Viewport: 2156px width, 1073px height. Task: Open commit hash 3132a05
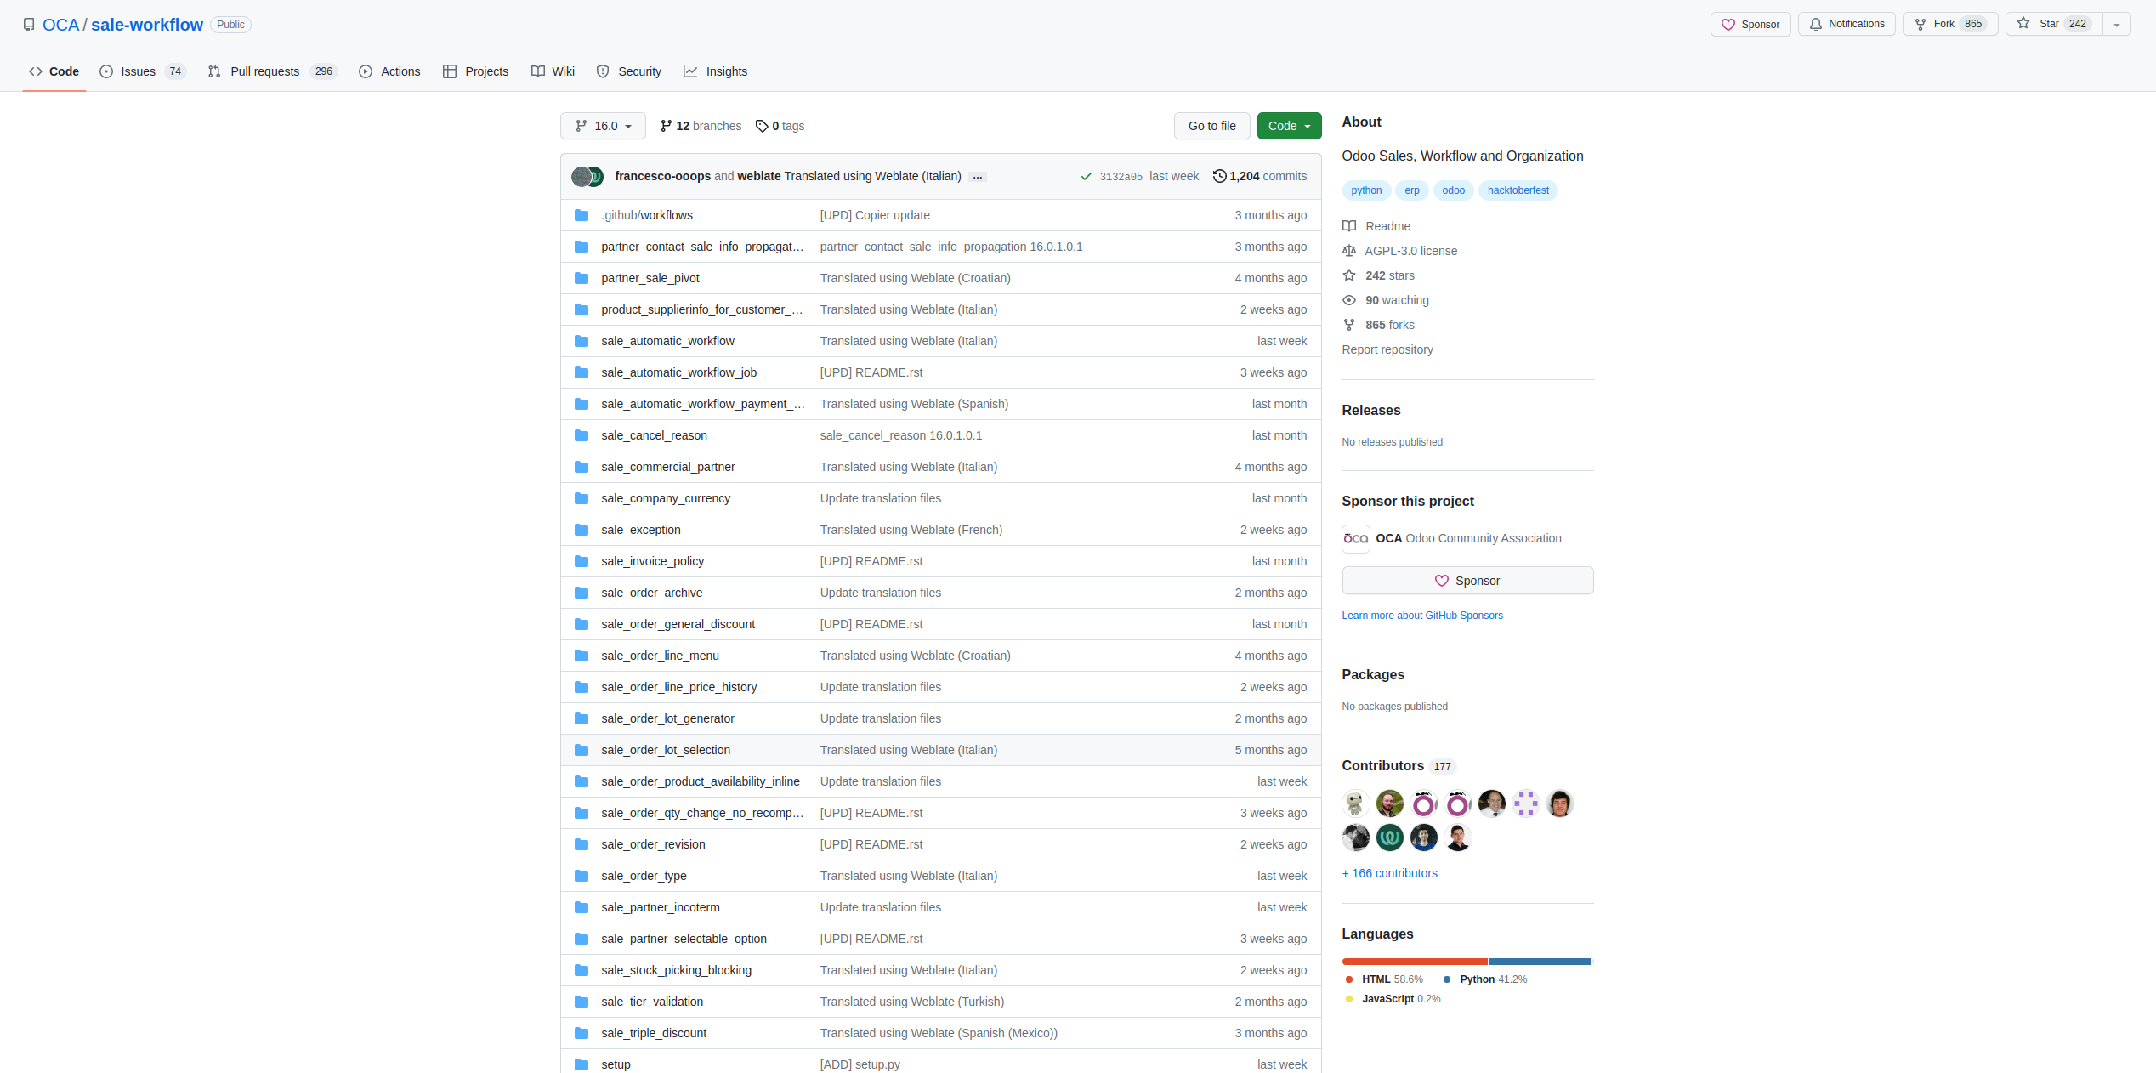click(1121, 177)
